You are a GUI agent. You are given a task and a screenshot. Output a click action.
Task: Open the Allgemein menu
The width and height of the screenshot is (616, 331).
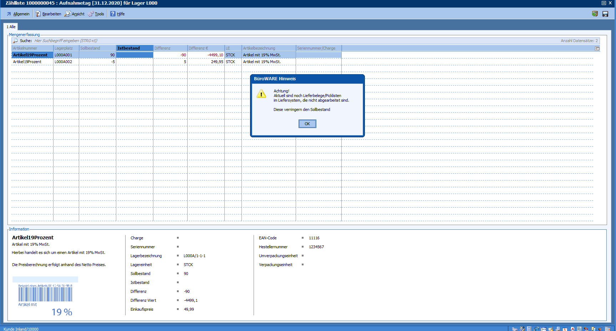point(18,14)
